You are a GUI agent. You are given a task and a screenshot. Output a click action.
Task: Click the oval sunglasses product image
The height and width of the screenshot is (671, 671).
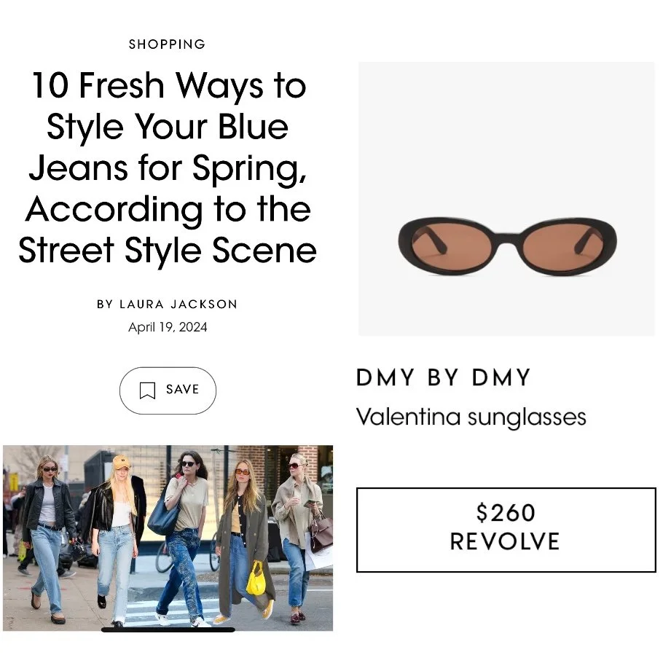pos(506,199)
